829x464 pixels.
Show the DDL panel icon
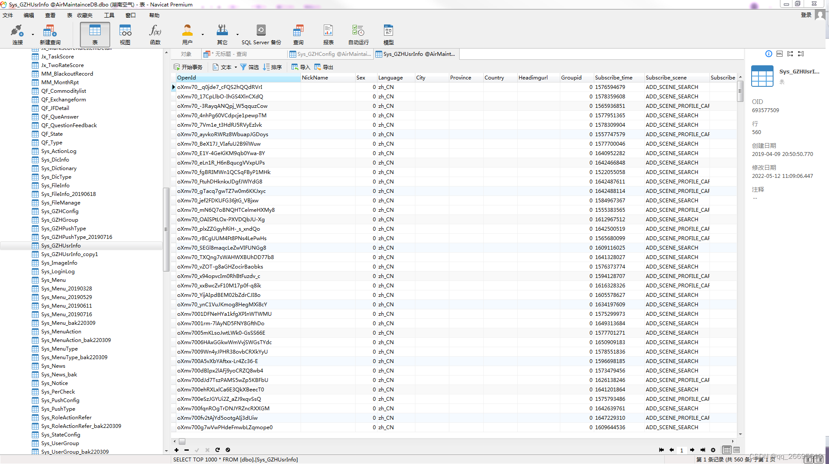click(779, 54)
